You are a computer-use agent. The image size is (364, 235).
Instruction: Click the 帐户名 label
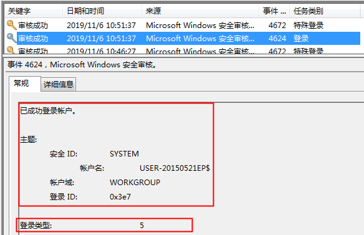(x=92, y=168)
